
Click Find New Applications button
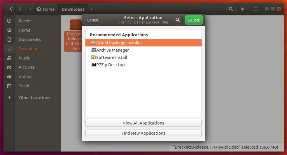pos(143,133)
